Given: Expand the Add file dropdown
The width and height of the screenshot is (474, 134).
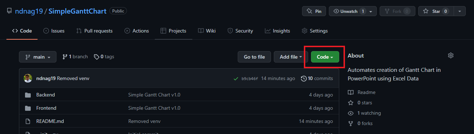Looking at the screenshot, I should point(291,57).
